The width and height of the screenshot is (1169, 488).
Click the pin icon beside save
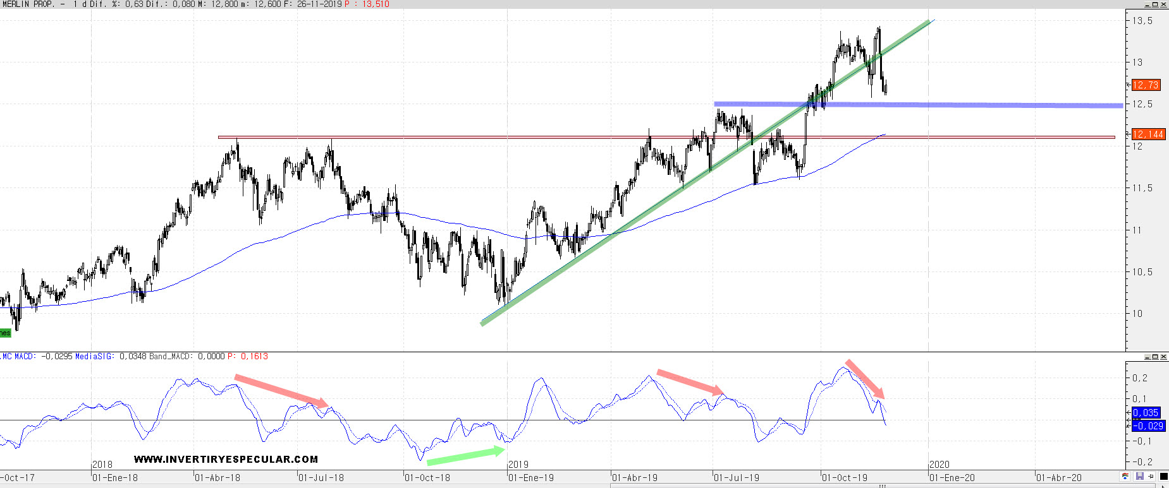click(x=1151, y=477)
